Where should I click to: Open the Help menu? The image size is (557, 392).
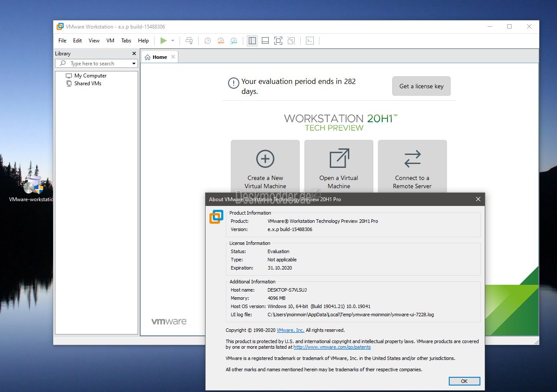coord(143,41)
